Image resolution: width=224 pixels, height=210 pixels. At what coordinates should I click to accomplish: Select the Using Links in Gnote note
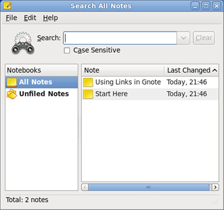click(x=150, y=82)
